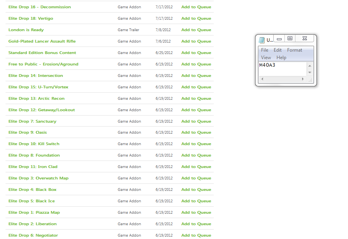Open Elite Drop 8: Foundation link
Viewport: 348px width, 239px height.
[x=34, y=155]
